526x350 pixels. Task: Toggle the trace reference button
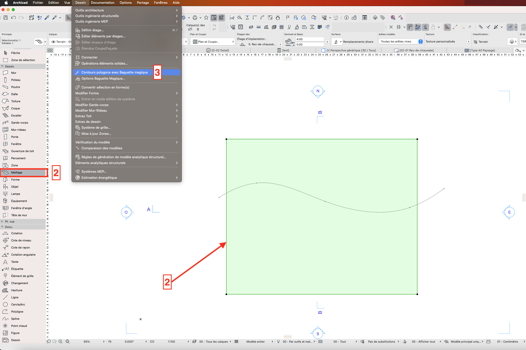214,18
